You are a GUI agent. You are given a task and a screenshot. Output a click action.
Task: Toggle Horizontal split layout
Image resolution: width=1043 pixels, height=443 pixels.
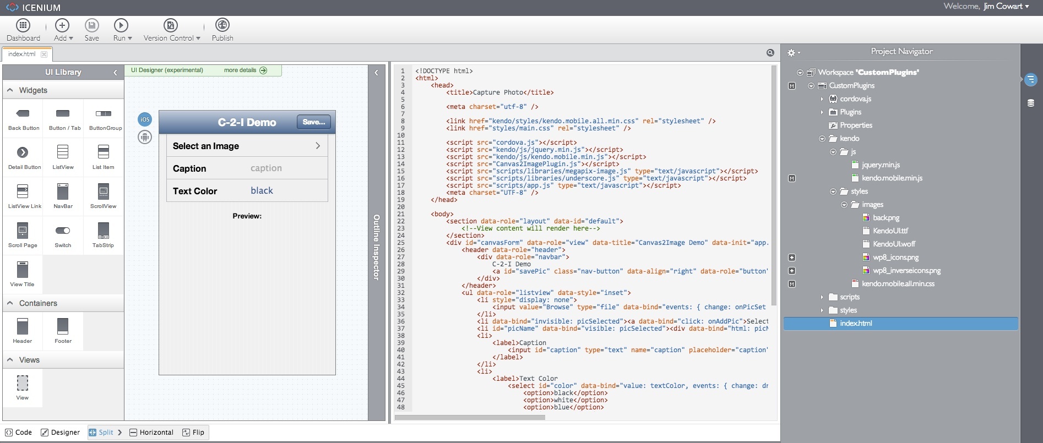click(x=151, y=433)
